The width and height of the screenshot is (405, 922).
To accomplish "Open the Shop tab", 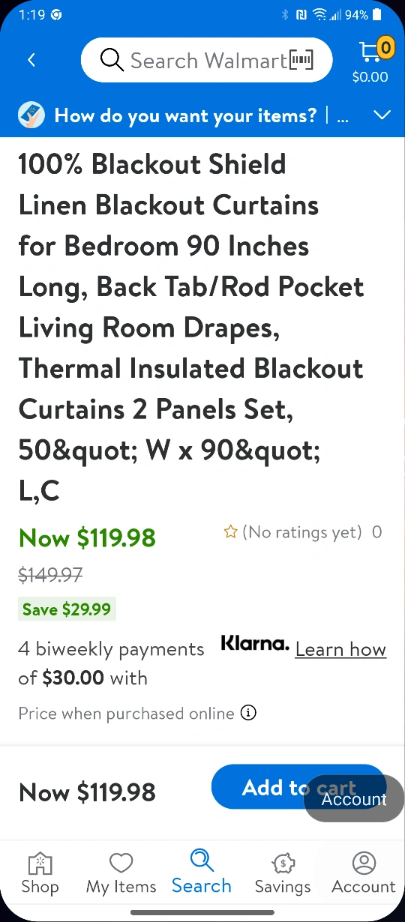I will (x=40, y=874).
